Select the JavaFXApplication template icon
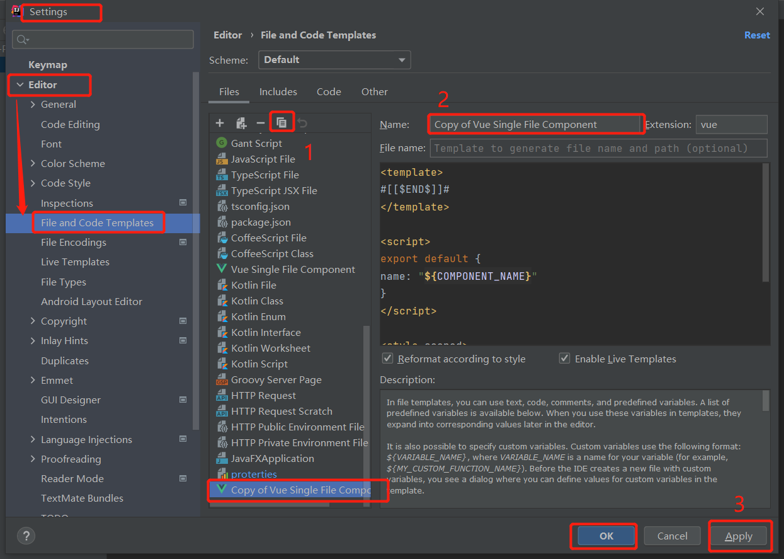 [221, 458]
